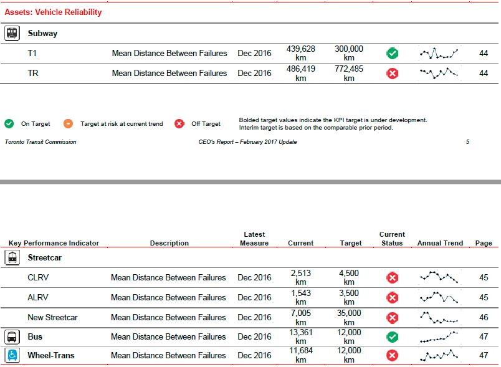Image resolution: width=501 pixels, height=367 pixels.
Task: Click the red status icon for CLRV
Action: point(393,278)
